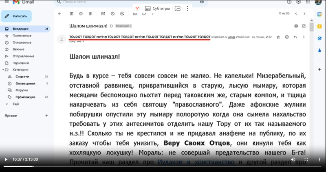
Task: Remove the Входящие label chip
Action: coord(130,26)
